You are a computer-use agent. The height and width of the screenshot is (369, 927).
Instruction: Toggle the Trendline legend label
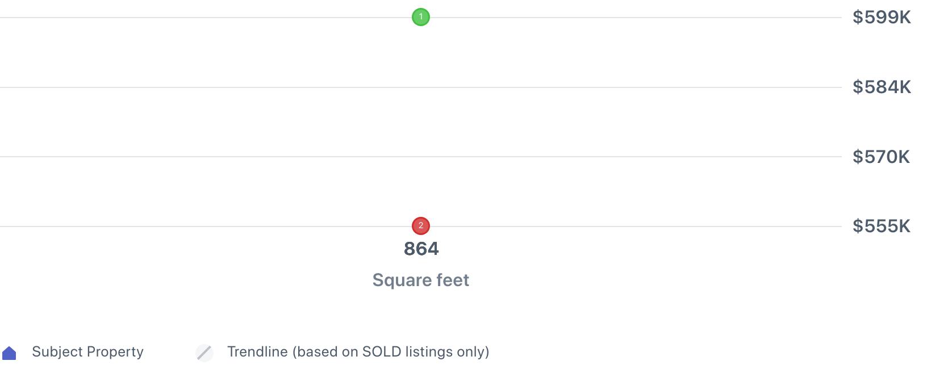click(x=257, y=352)
